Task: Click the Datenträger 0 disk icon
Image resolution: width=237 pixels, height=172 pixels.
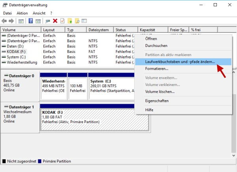Action: click(x=6, y=75)
